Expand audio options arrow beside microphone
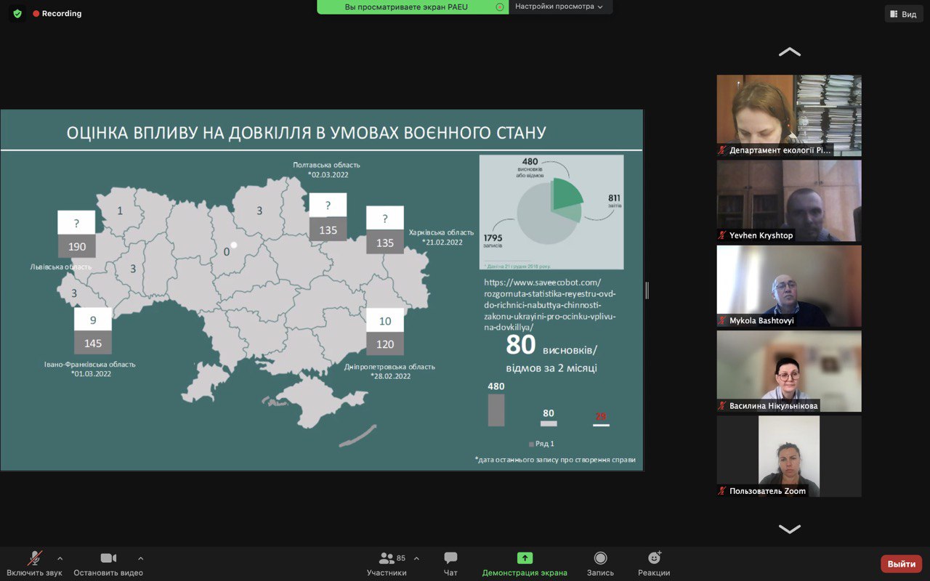Viewport: 930px width, 581px height. [60, 558]
